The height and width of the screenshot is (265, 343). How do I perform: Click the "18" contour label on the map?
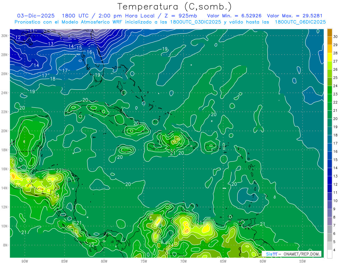click(53, 79)
